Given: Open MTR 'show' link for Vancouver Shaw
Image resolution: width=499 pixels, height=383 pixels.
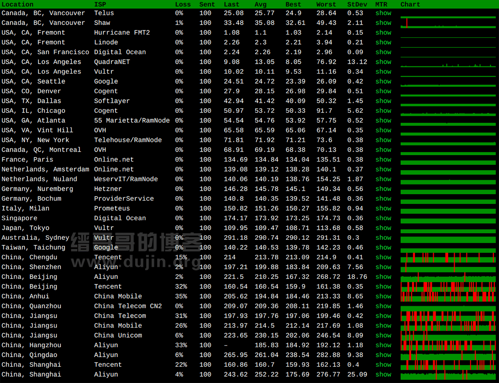Looking at the screenshot, I should [383, 23].
